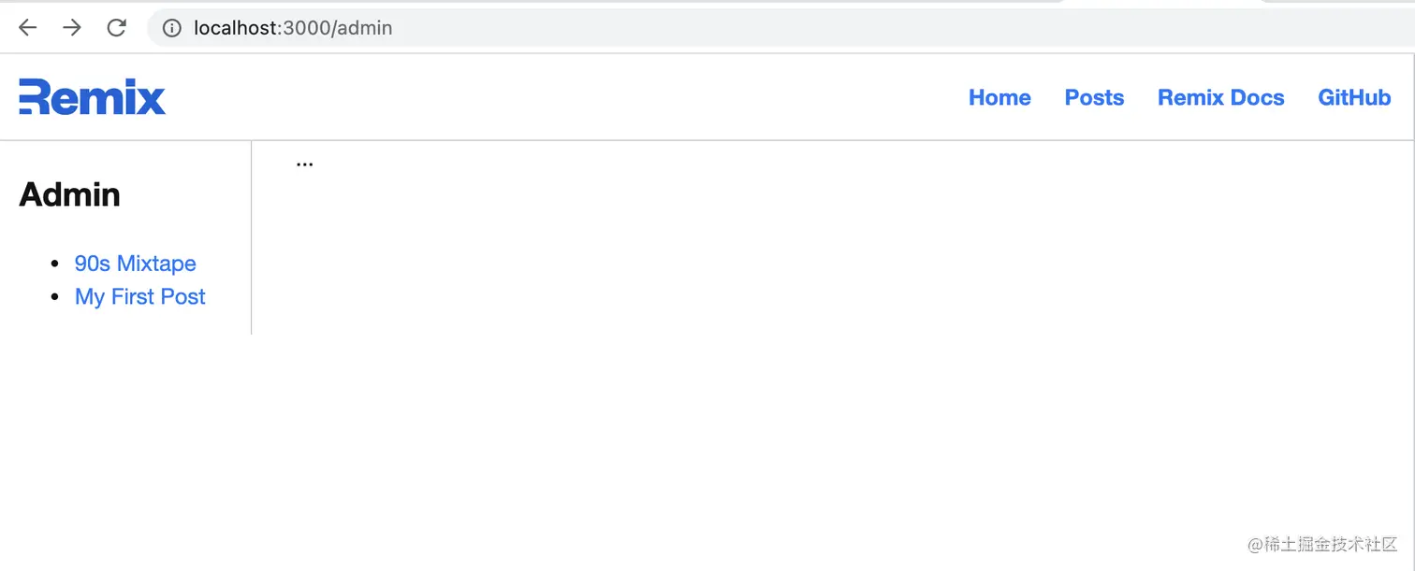1415x571 pixels.
Task: Reload the current page
Action: coord(116,28)
